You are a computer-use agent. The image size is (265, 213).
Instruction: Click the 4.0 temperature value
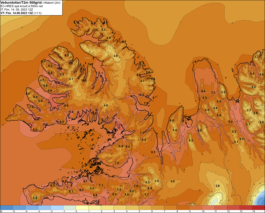click(x=200, y=130)
